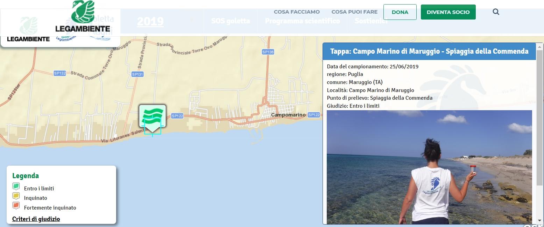The image size is (544, 227).
Task: Click the 'Giudizio: Entro i limiti' line
Action: pyautogui.click(x=353, y=106)
